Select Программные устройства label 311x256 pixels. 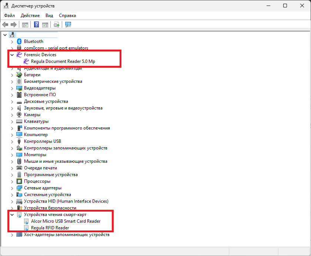pos(51,175)
